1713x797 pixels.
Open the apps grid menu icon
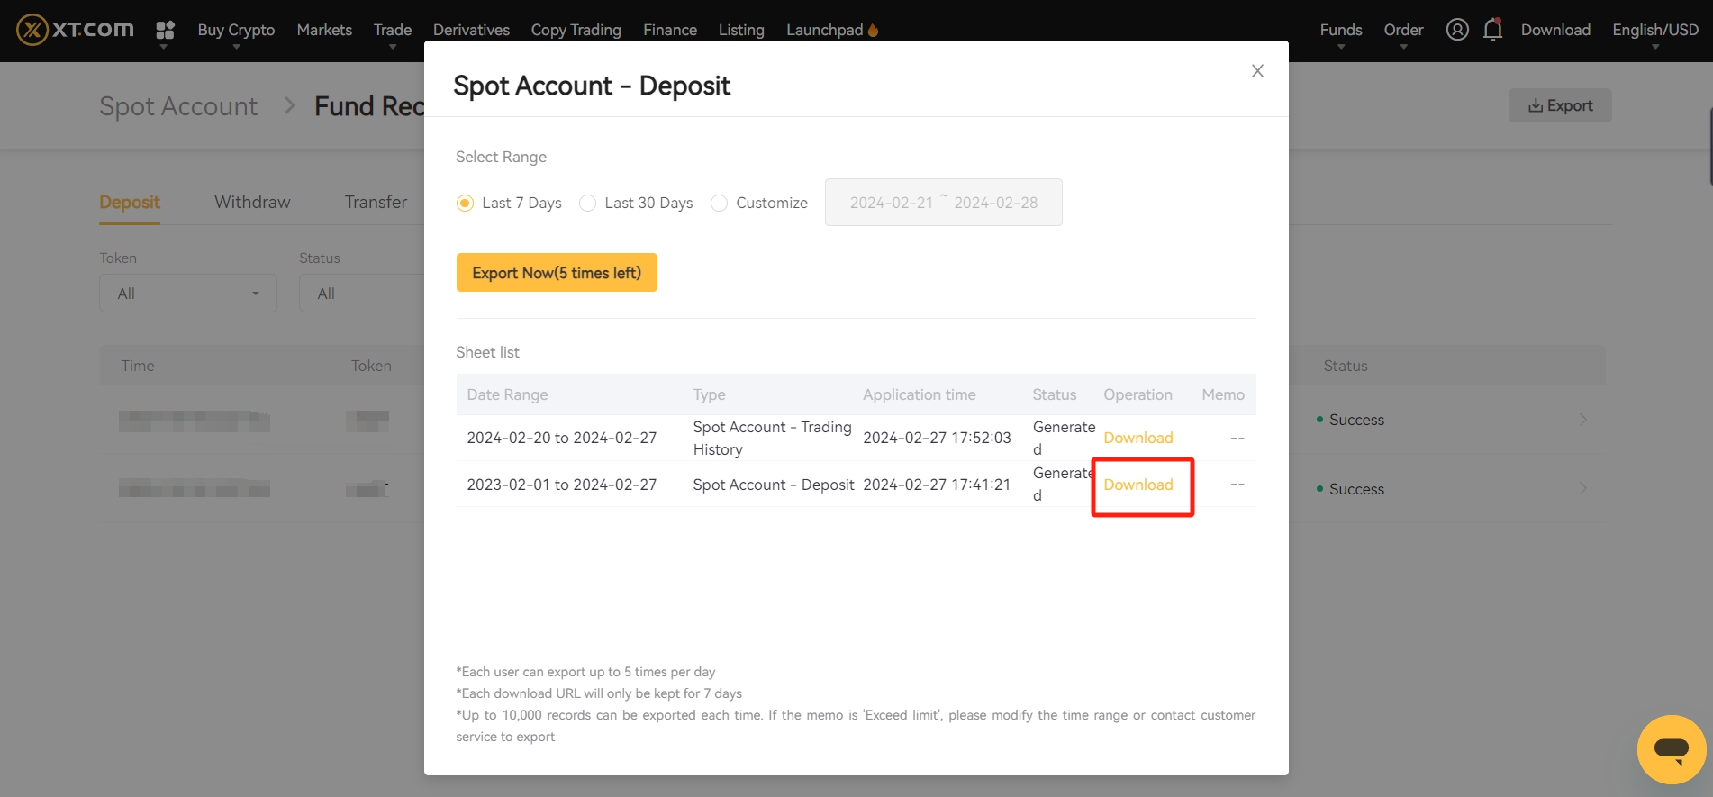[x=165, y=31]
